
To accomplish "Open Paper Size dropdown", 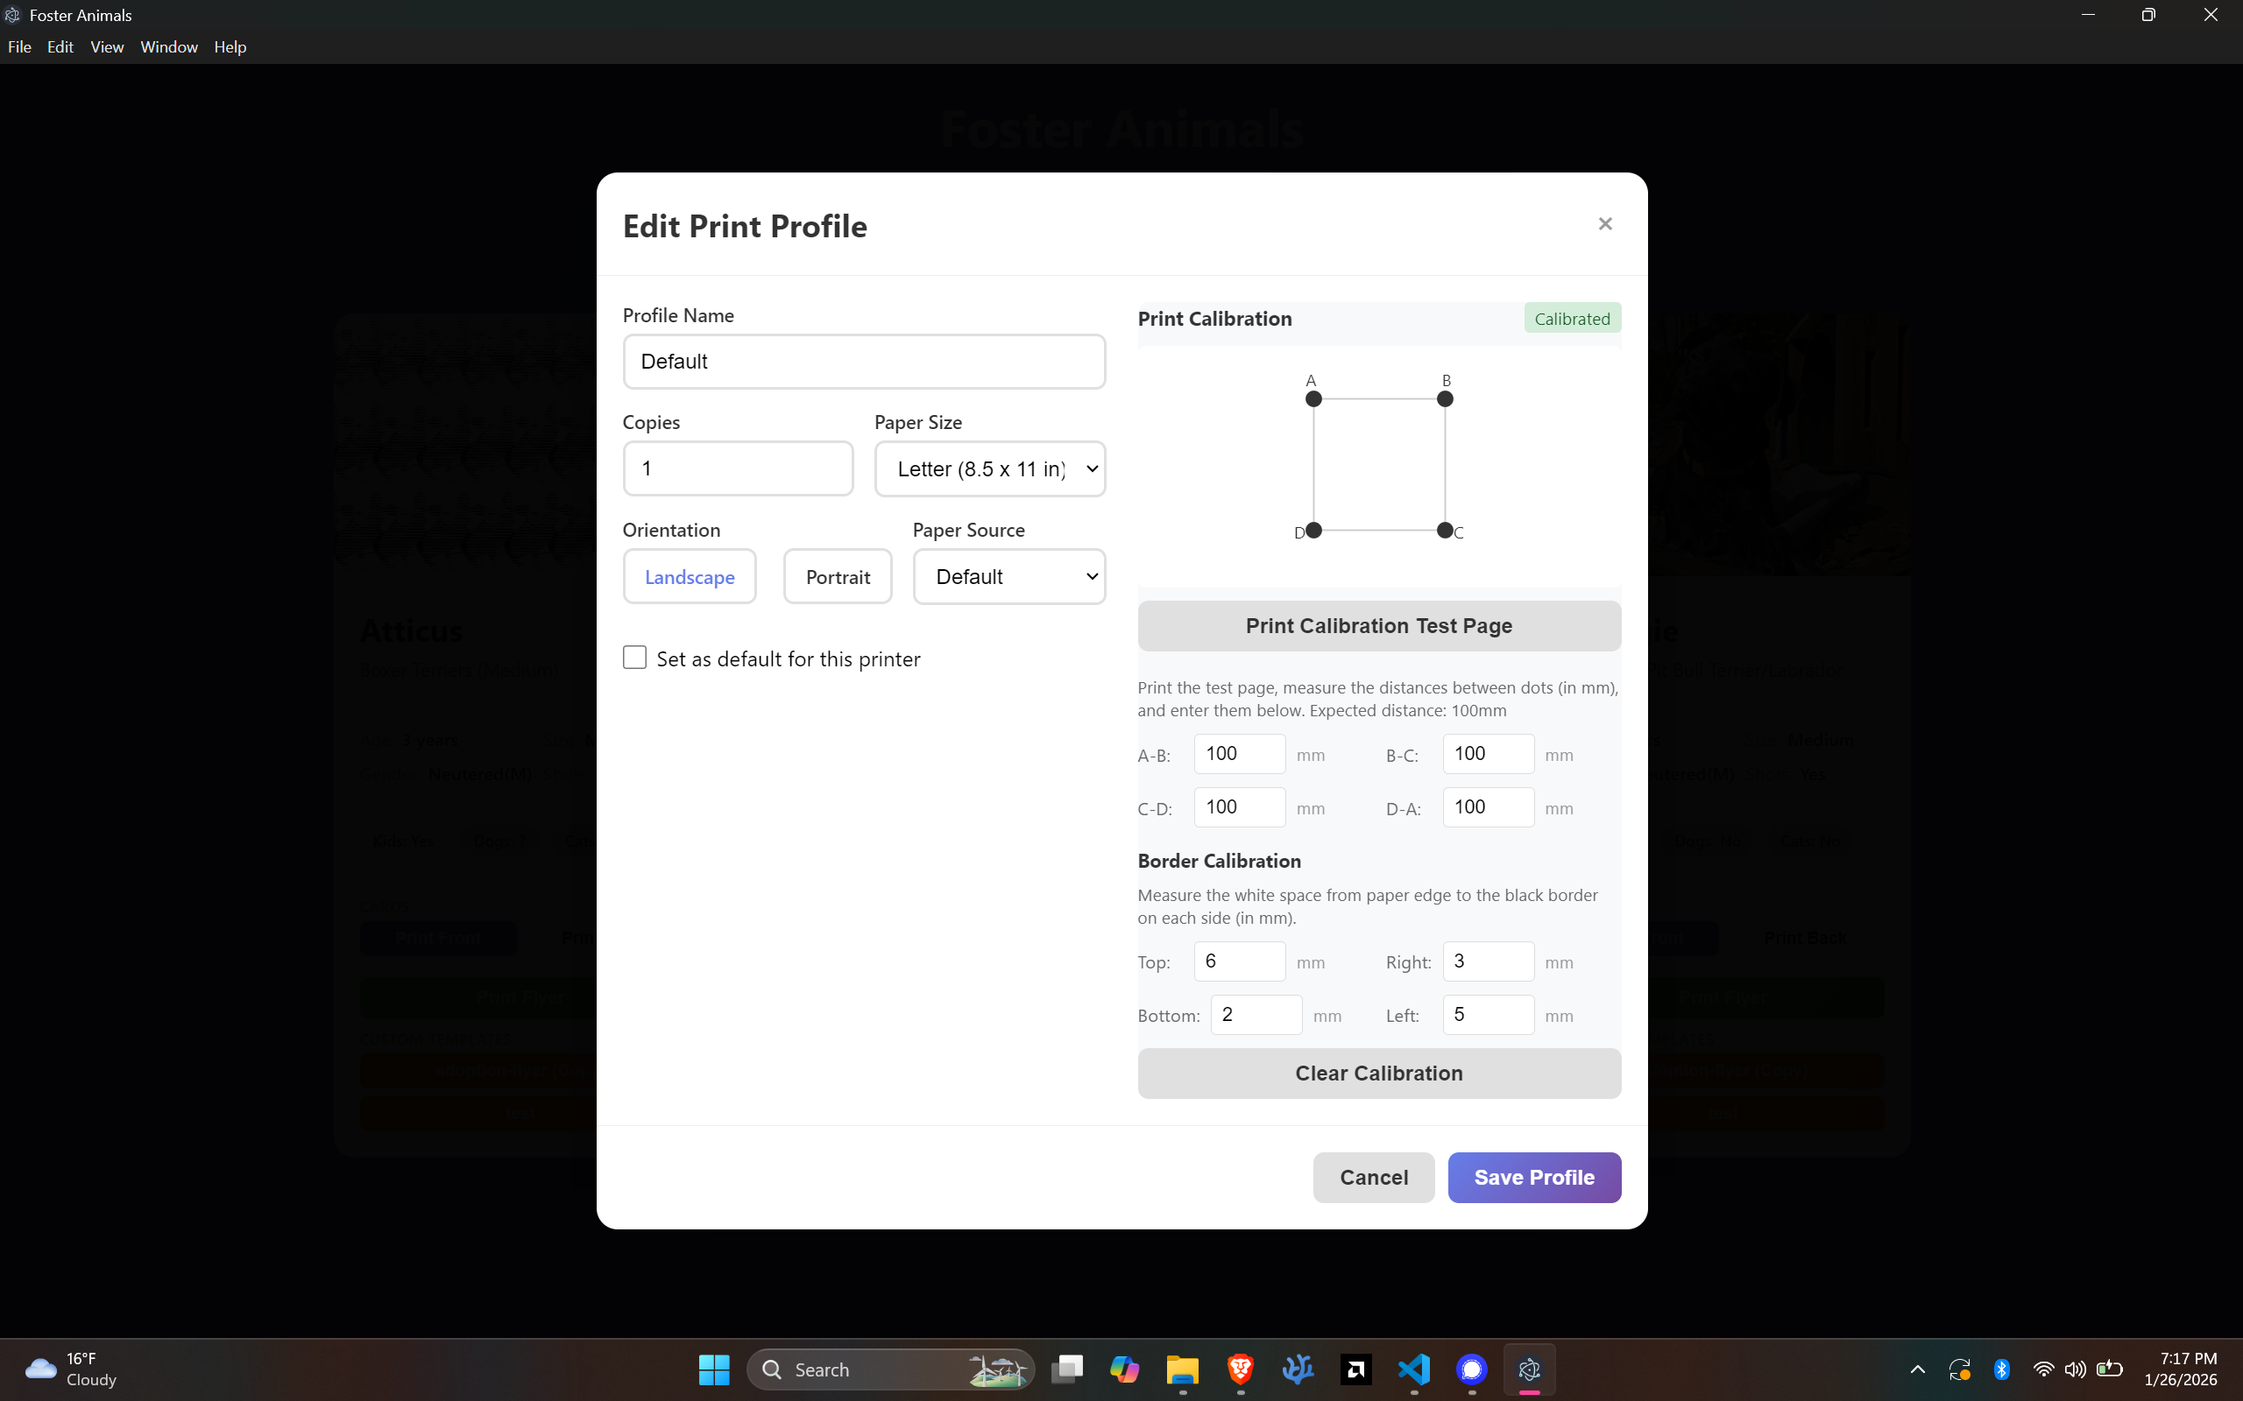I will [989, 468].
